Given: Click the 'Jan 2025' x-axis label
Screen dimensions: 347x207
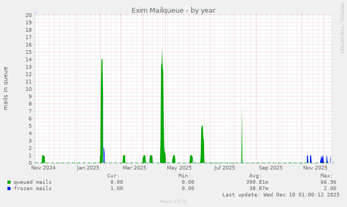Looking at the screenshot, I should (x=88, y=168).
